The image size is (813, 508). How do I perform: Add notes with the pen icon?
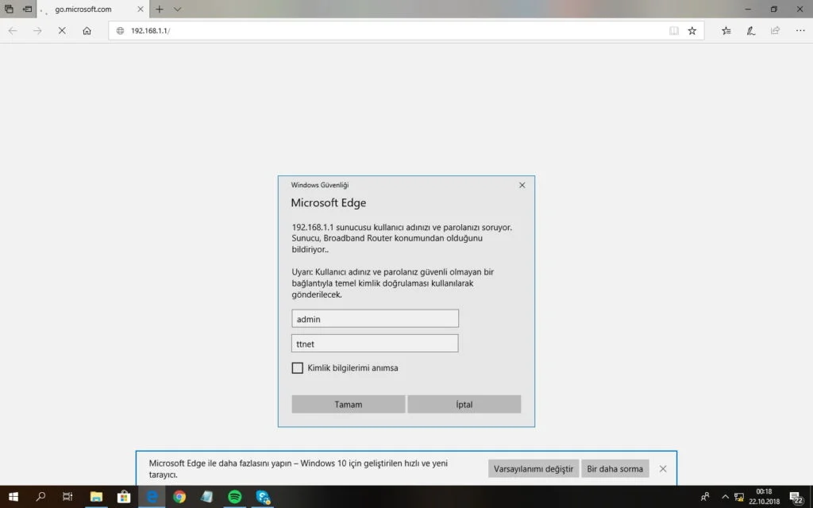(x=750, y=31)
